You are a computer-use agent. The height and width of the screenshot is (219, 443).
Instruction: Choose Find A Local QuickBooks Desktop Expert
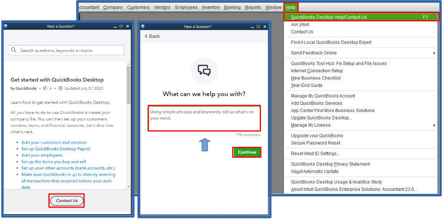point(331,42)
